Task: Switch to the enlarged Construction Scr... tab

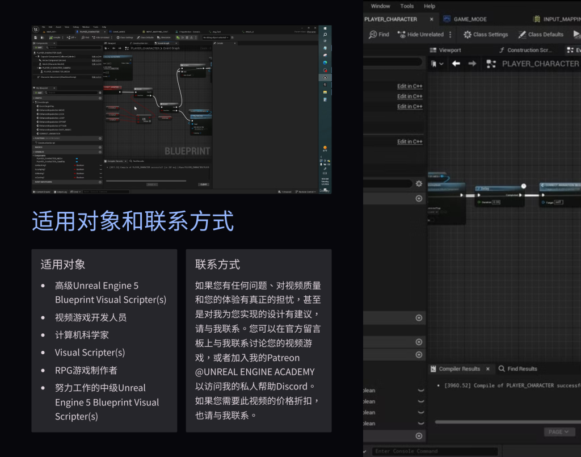Action: (525, 50)
